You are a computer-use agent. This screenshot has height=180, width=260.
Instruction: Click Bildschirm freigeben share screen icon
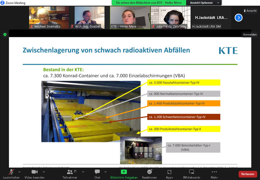124,172
